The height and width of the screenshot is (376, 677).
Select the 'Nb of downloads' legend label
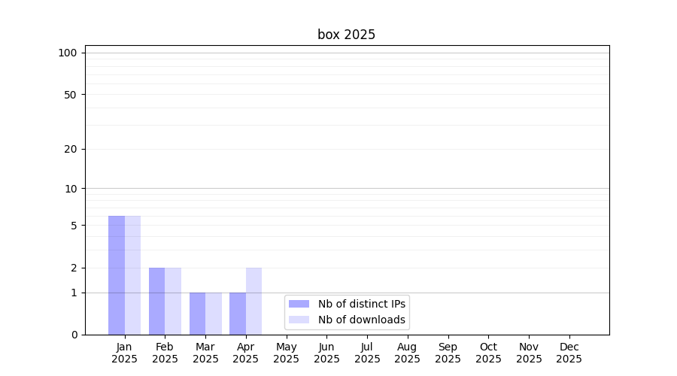tap(361, 320)
